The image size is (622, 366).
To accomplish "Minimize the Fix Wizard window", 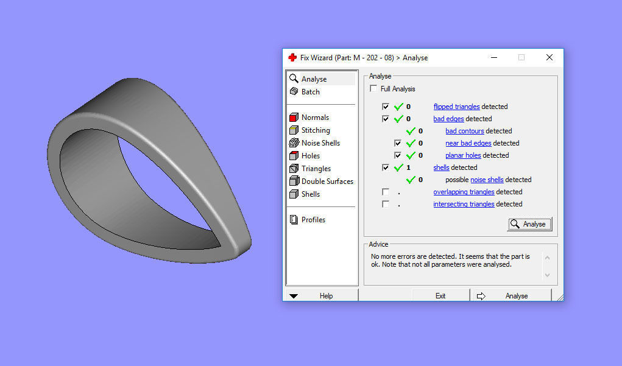I will coord(494,57).
